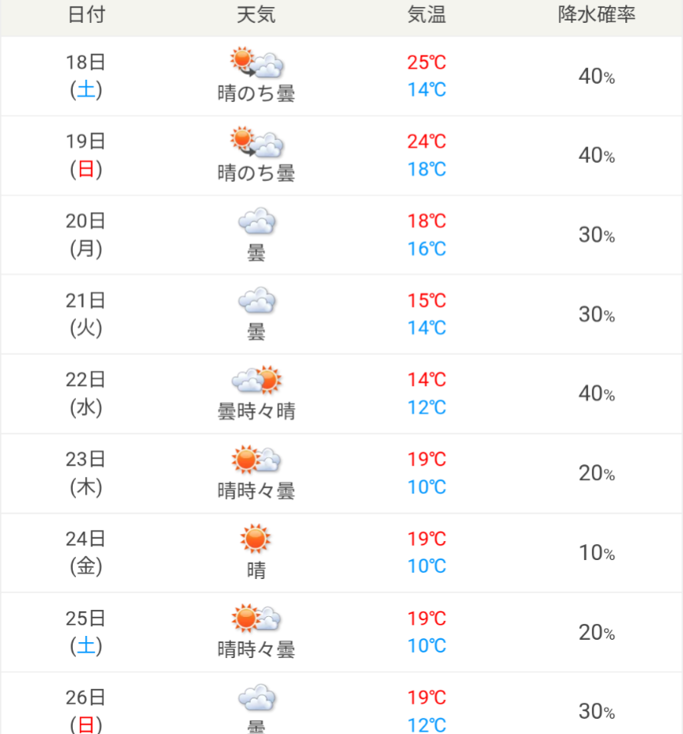Select the 天気 column header

[256, 15]
